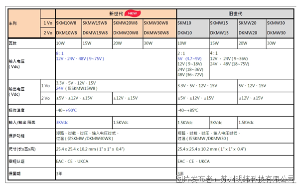Click the SKMW20 model cell
Screen dimensions: 299x186
(247, 23)
